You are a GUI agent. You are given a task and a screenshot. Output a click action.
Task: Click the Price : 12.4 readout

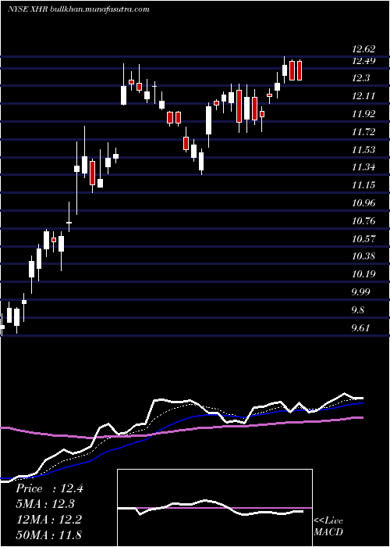49,488
